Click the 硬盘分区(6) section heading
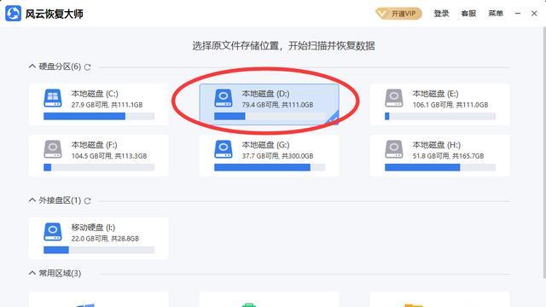546x307 pixels. click(60, 67)
